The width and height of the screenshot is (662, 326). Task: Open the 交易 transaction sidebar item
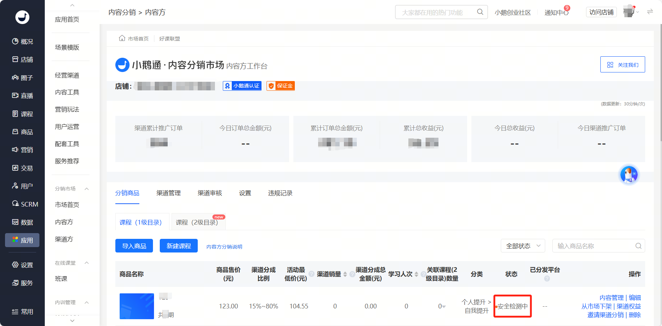[x=22, y=168]
